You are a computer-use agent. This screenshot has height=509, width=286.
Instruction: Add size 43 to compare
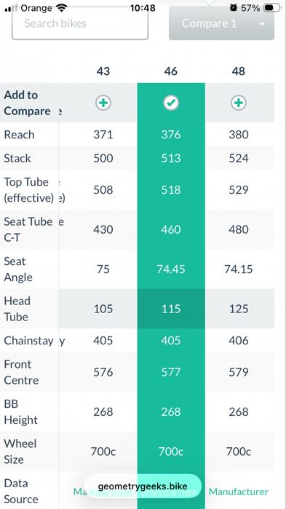tap(103, 103)
